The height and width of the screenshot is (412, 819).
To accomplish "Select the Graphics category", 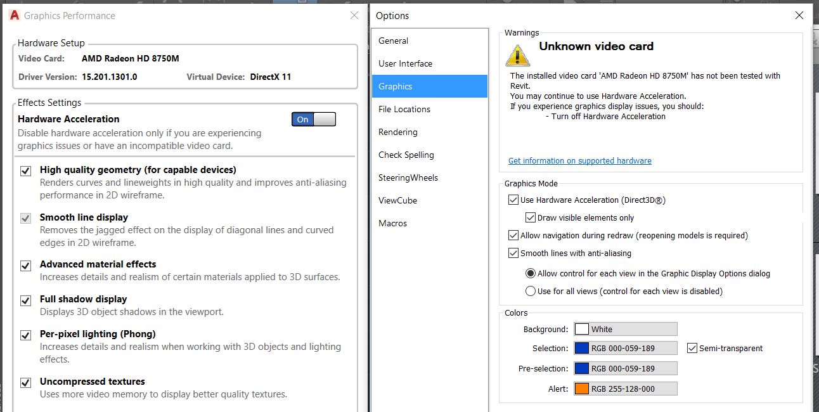I will click(x=430, y=86).
